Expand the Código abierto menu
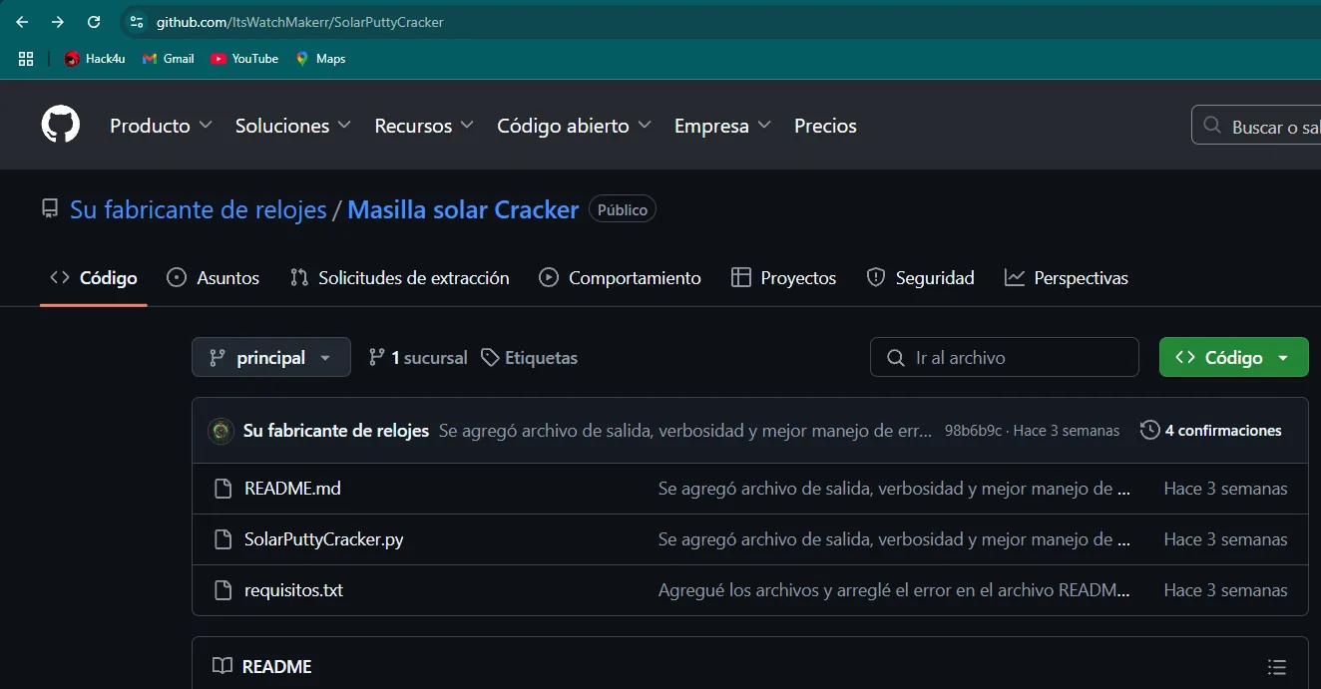This screenshot has width=1321, height=689. [x=574, y=126]
